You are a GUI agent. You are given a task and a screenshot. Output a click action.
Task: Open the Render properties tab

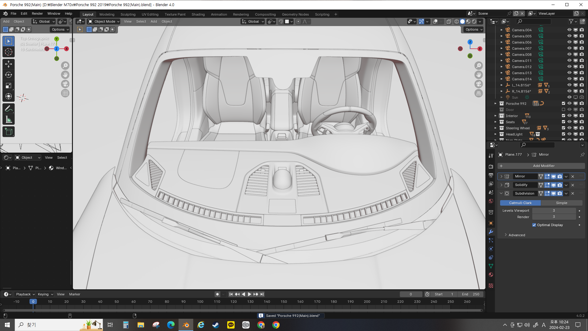[491, 167]
